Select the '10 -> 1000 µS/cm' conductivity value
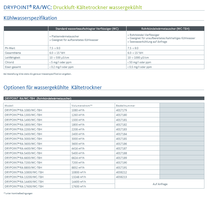Viewport: 210px width, 198px height. [x=138, y=57]
